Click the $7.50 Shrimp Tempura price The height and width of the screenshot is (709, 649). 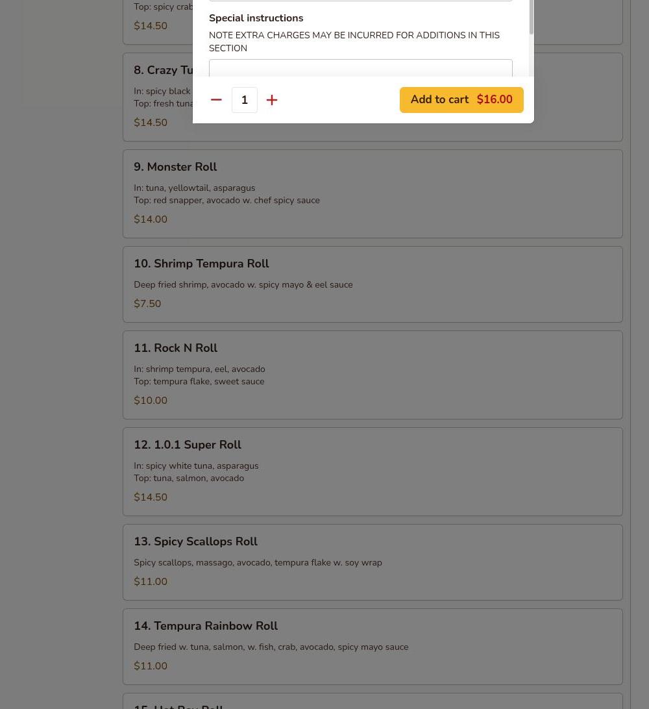pyautogui.click(x=147, y=303)
